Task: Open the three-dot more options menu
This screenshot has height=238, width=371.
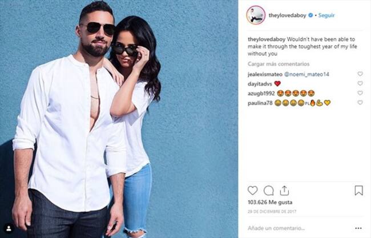Action: click(358, 228)
